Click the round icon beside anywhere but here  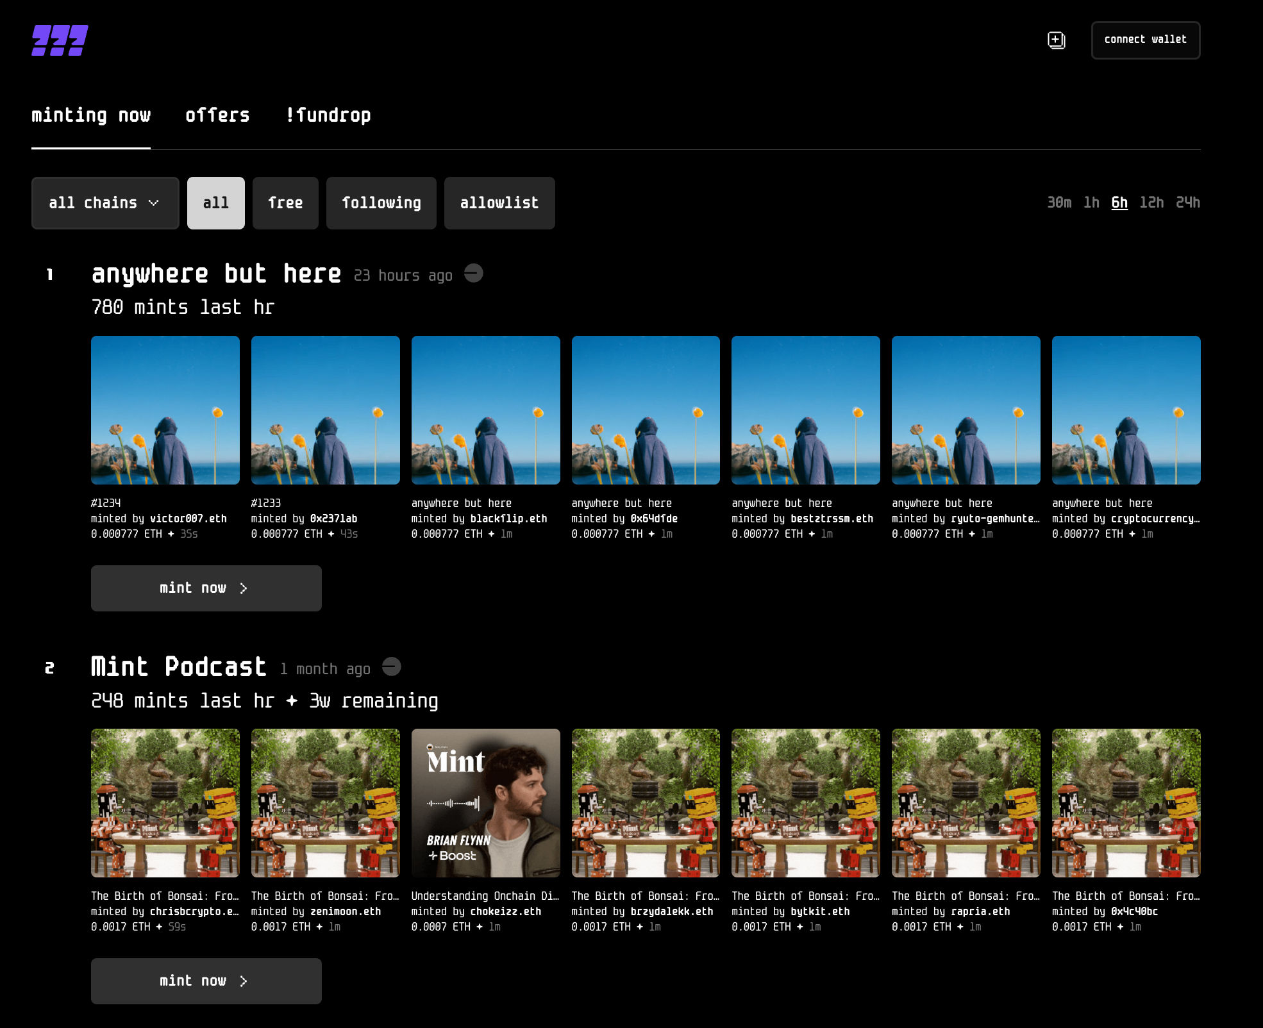tap(473, 273)
